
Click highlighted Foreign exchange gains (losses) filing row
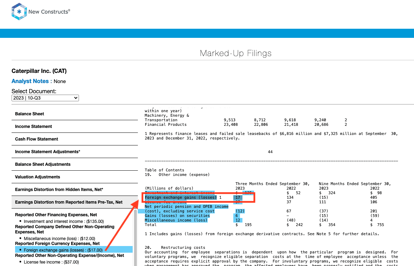click(x=181, y=197)
